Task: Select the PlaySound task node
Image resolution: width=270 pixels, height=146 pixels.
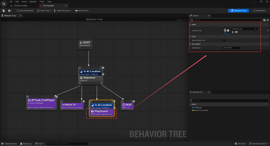Action: pos(102,113)
